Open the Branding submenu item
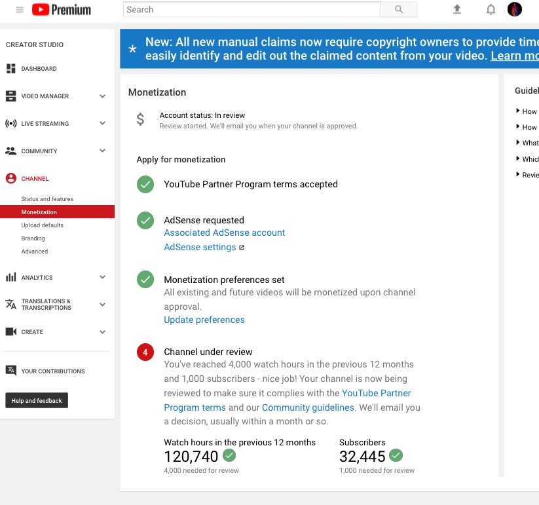Screen dimensions: 539x505 click(33, 238)
